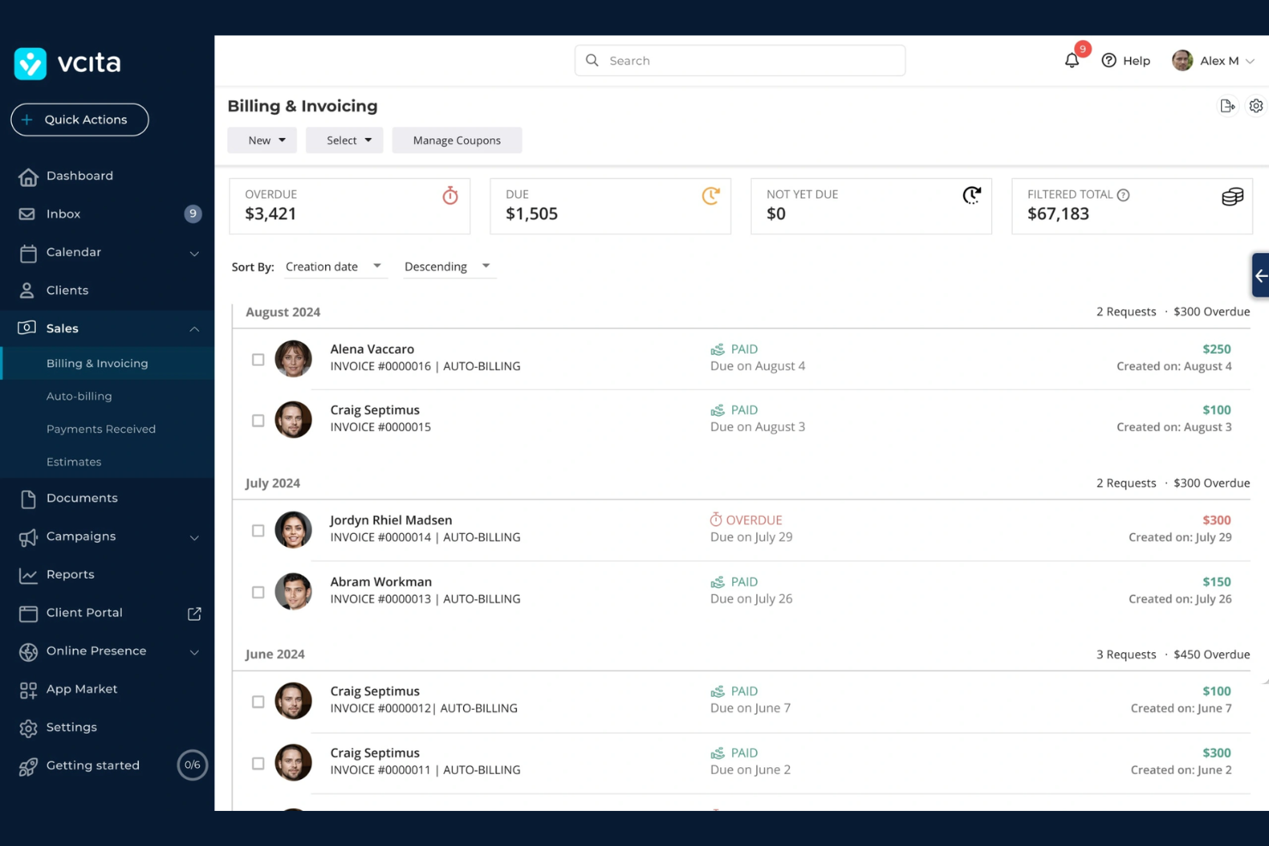1269x846 pixels.
Task: Open notifications bell icon
Action: pos(1071,60)
